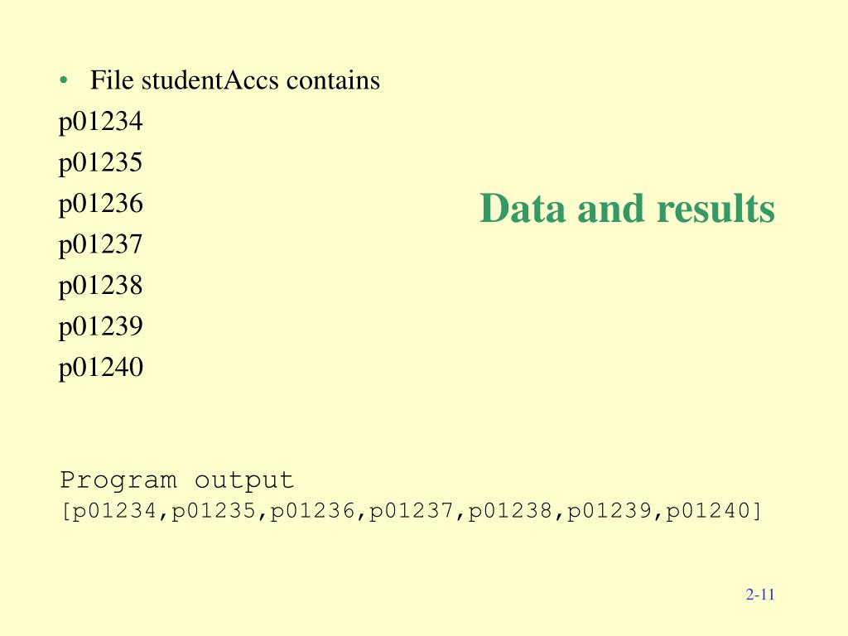
Task: Click the p01238 file entry line
Action: [x=100, y=286]
